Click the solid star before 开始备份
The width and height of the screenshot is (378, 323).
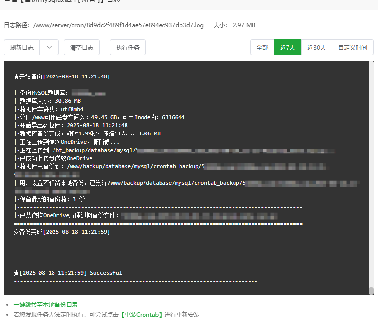coord(16,76)
